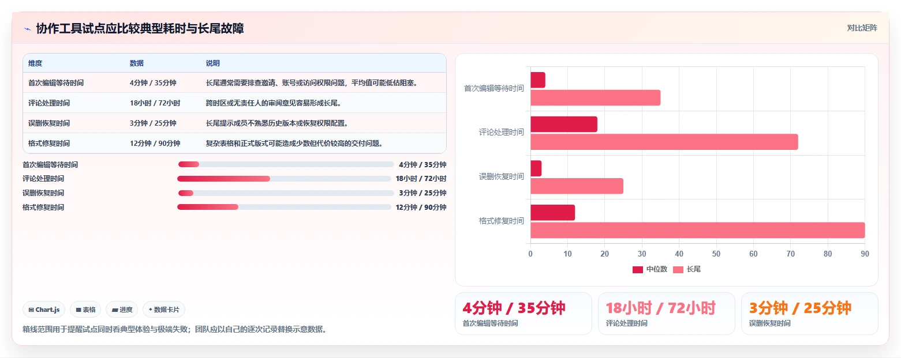Click the 表格 chip
The image size is (901, 358).
click(85, 310)
